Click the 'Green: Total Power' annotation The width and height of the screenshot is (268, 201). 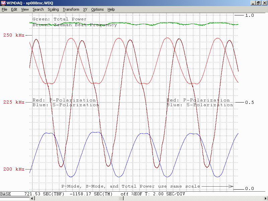(x=59, y=19)
